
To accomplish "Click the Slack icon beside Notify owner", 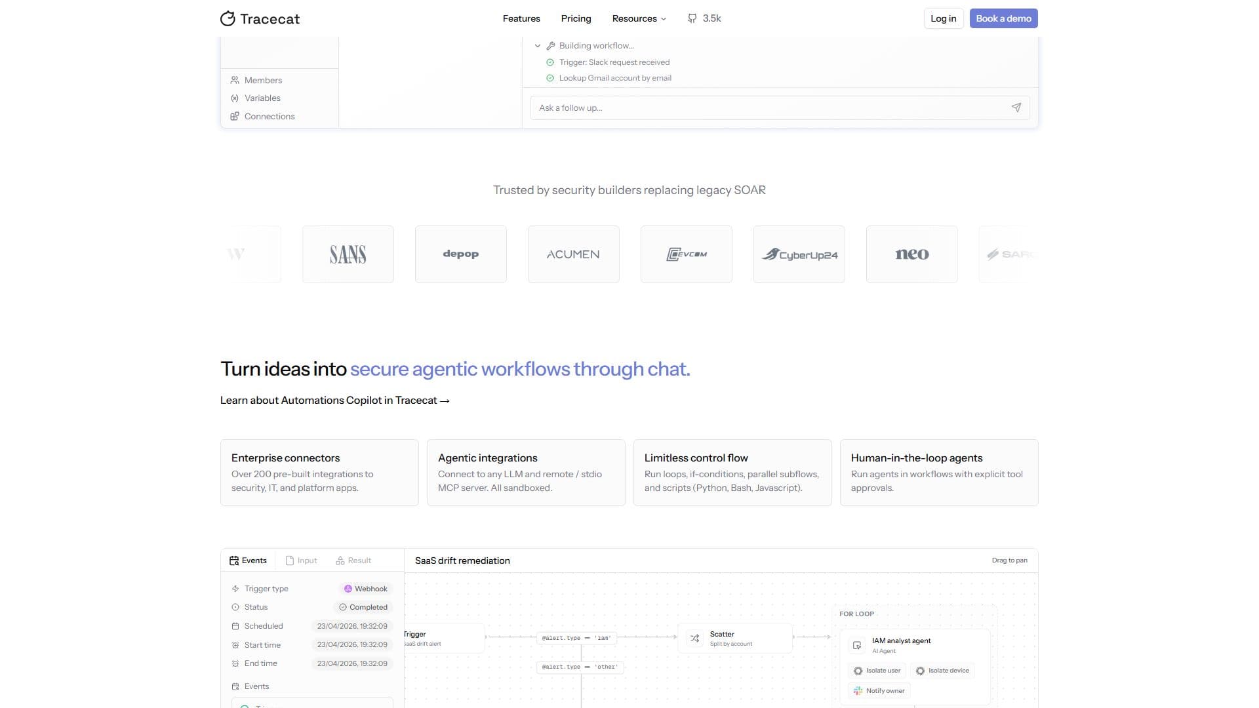I will coord(858,690).
